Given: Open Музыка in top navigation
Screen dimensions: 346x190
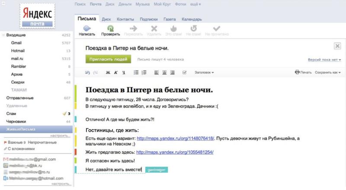Looking at the screenshot, I should coord(143,4).
